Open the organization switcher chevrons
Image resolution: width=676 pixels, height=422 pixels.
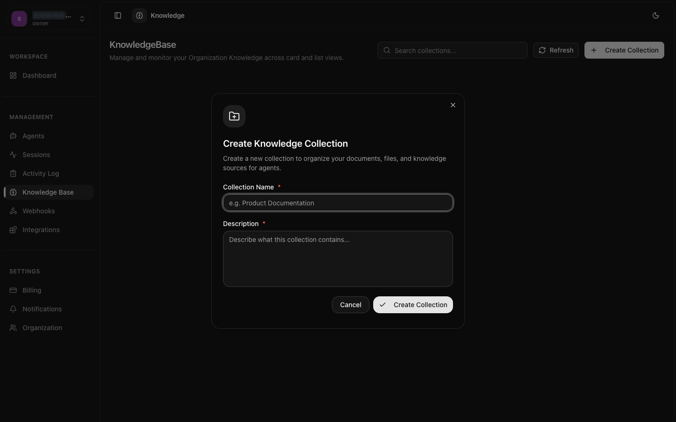(x=82, y=19)
